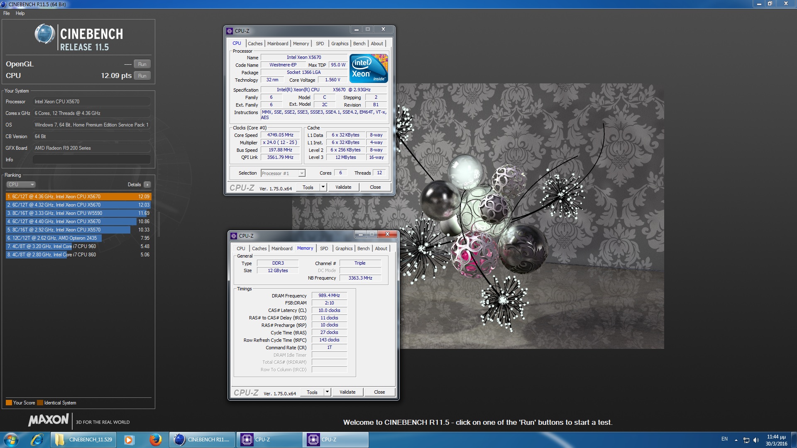Click the Your Score orange legend swatch
The image size is (797, 448).
9,403
